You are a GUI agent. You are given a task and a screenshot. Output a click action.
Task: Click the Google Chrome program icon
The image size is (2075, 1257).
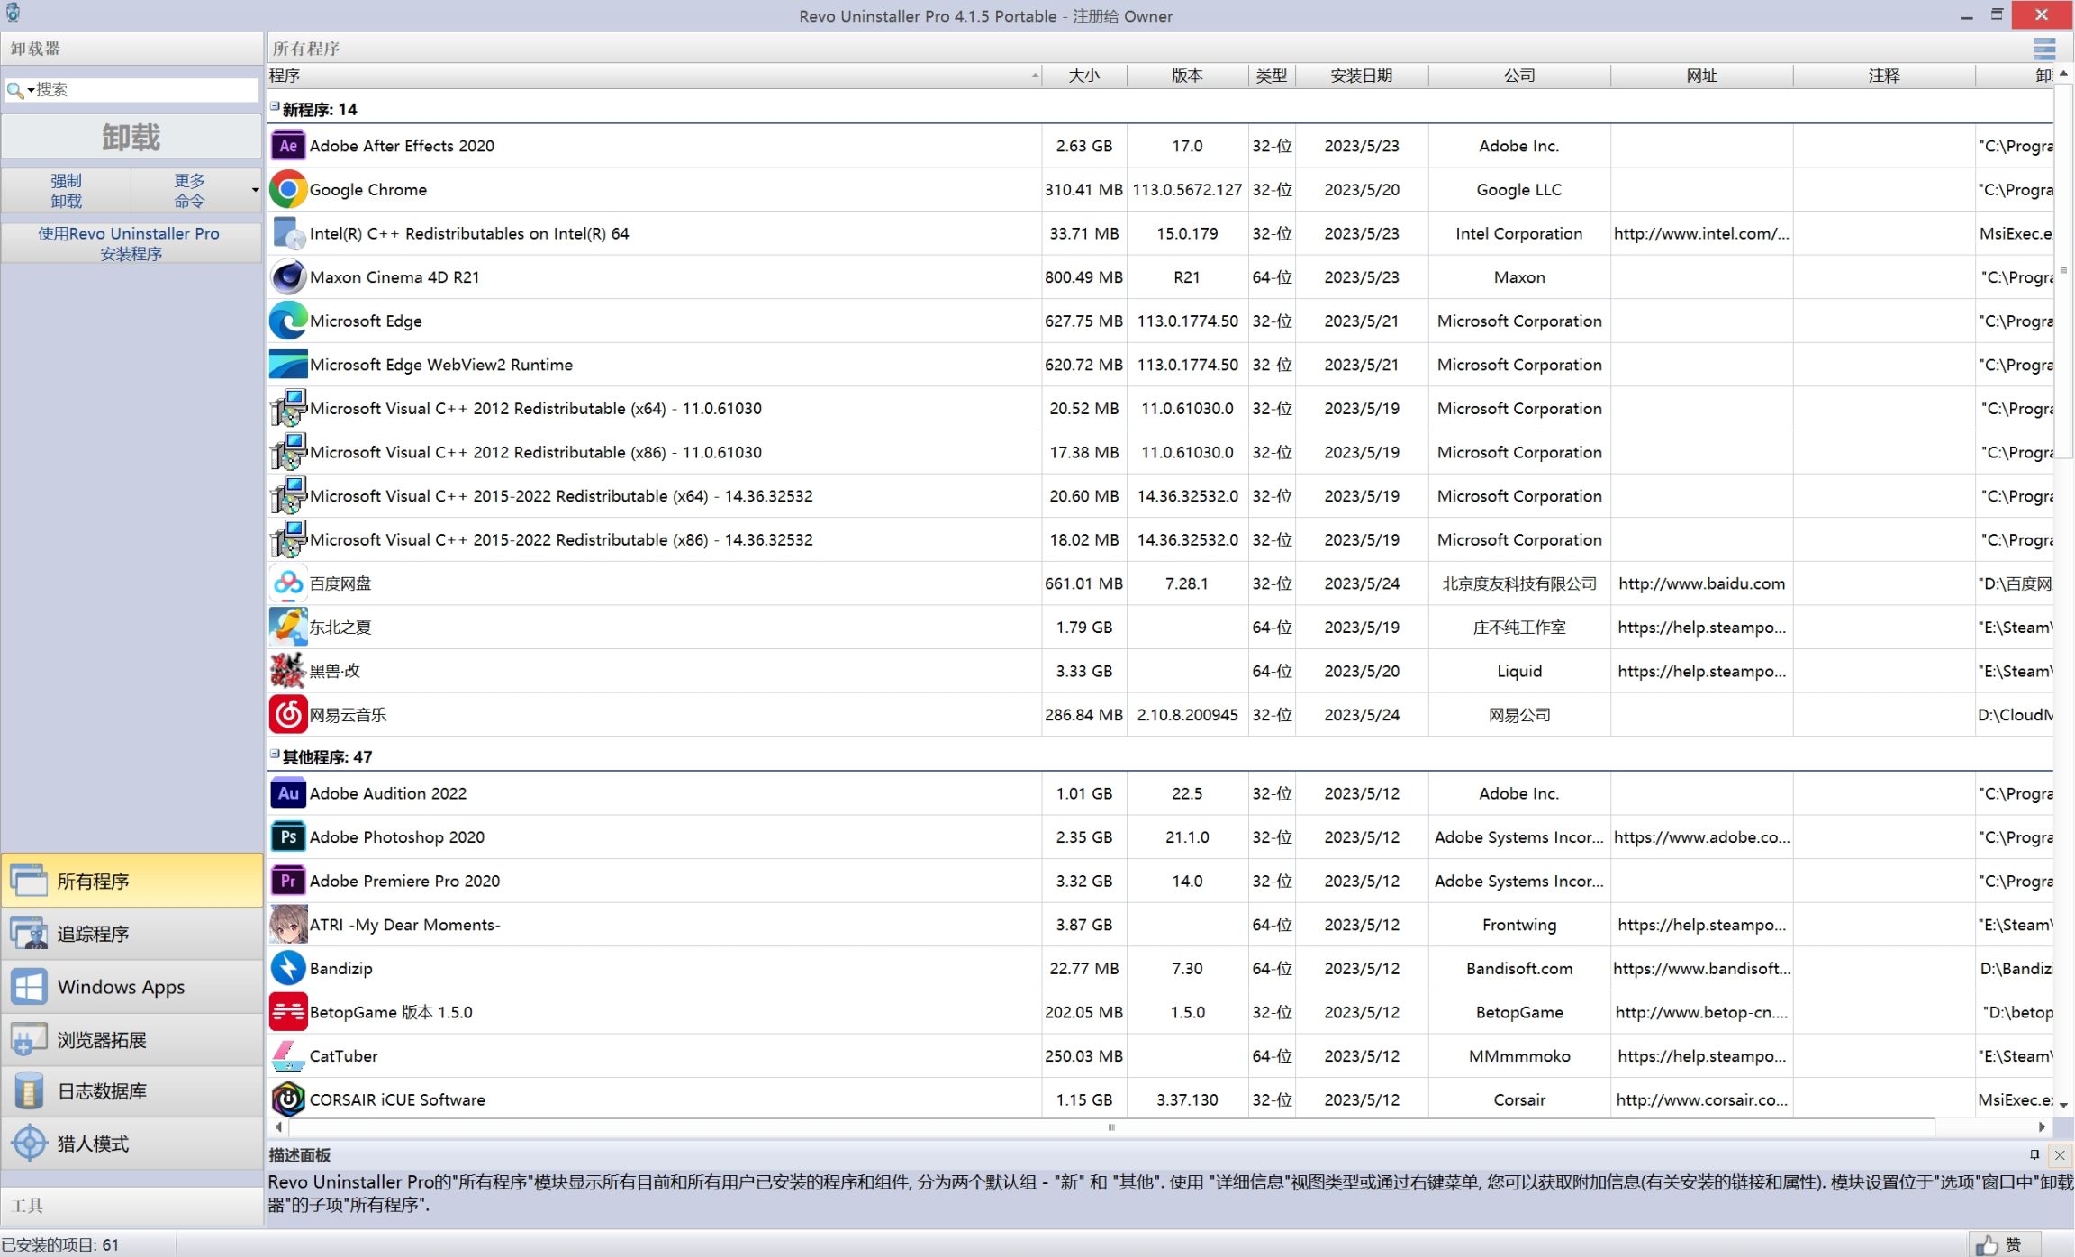[287, 190]
